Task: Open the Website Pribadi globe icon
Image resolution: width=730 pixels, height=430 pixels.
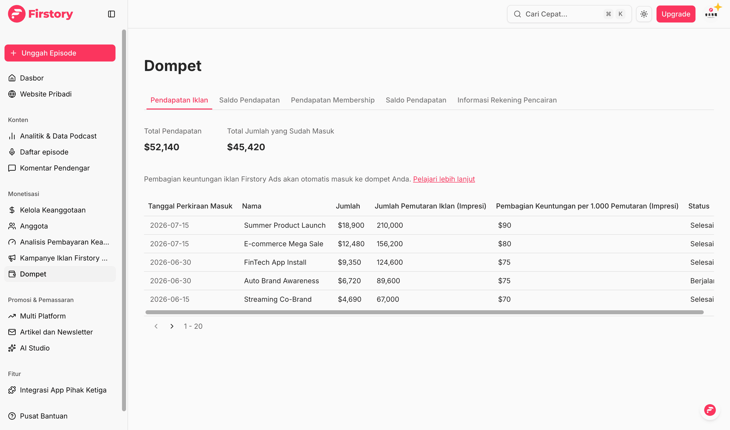Action: [x=12, y=94]
